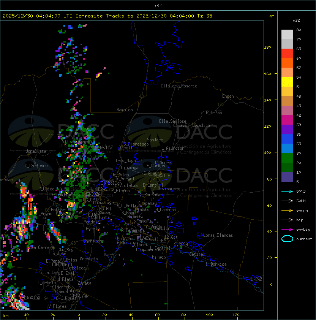Select the Tres_Mayo label

pyautogui.click(x=125, y=161)
